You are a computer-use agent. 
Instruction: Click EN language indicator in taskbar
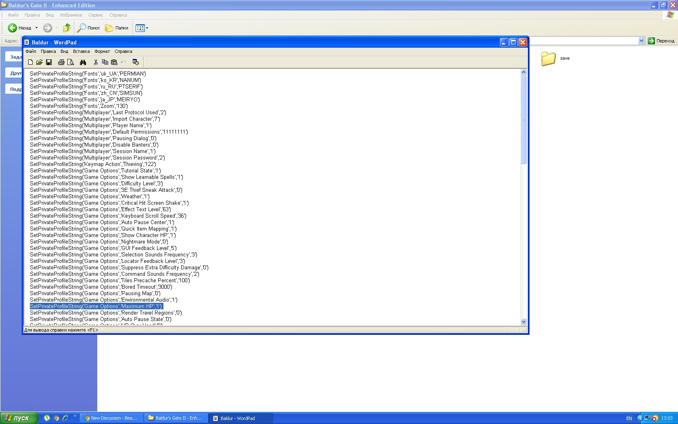[x=629, y=418]
